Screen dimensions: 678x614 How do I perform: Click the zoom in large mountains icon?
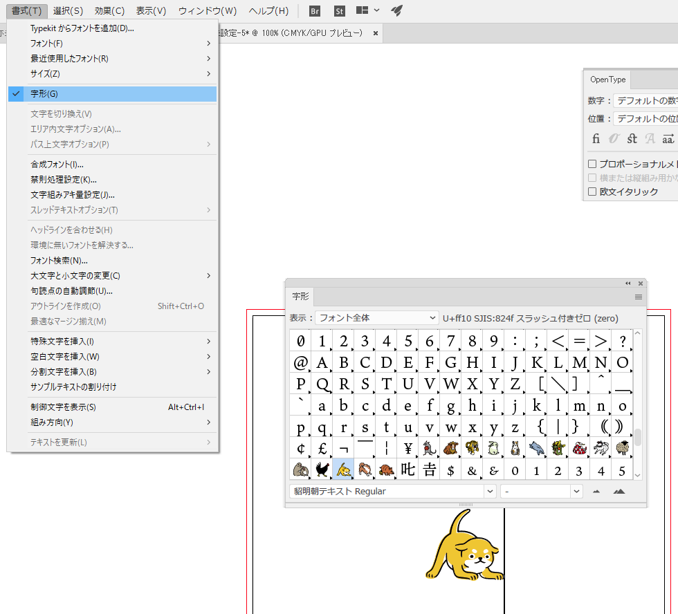619,492
